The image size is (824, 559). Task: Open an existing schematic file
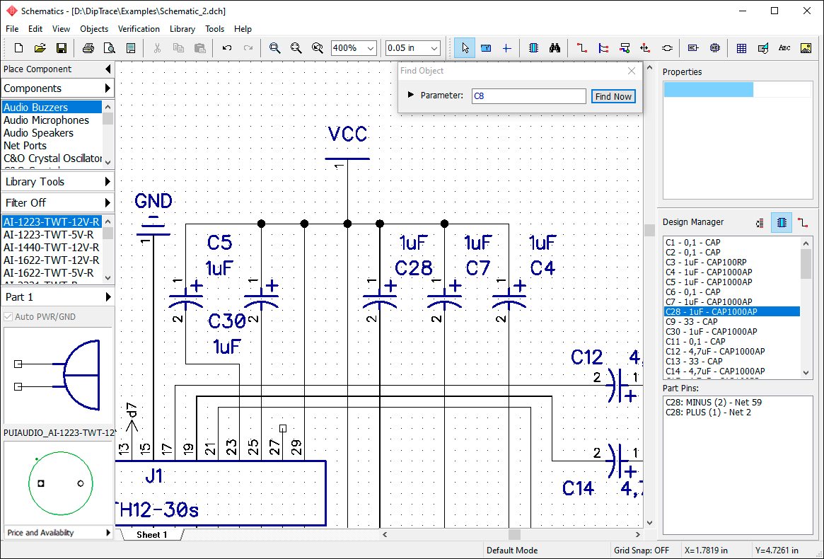click(40, 48)
